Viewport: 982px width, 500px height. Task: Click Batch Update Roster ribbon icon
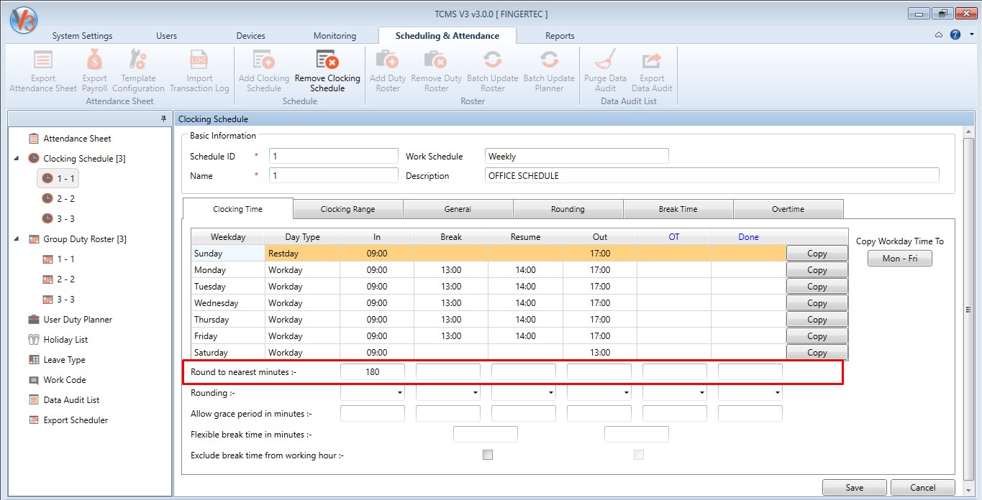[x=493, y=70]
